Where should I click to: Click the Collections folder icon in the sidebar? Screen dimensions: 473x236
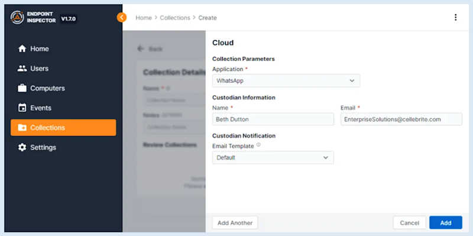pyautogui.click(x=22, y=128)
